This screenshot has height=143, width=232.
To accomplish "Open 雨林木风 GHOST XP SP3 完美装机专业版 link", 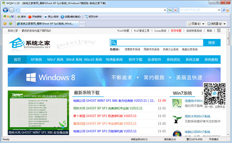I will coord(108,108).
